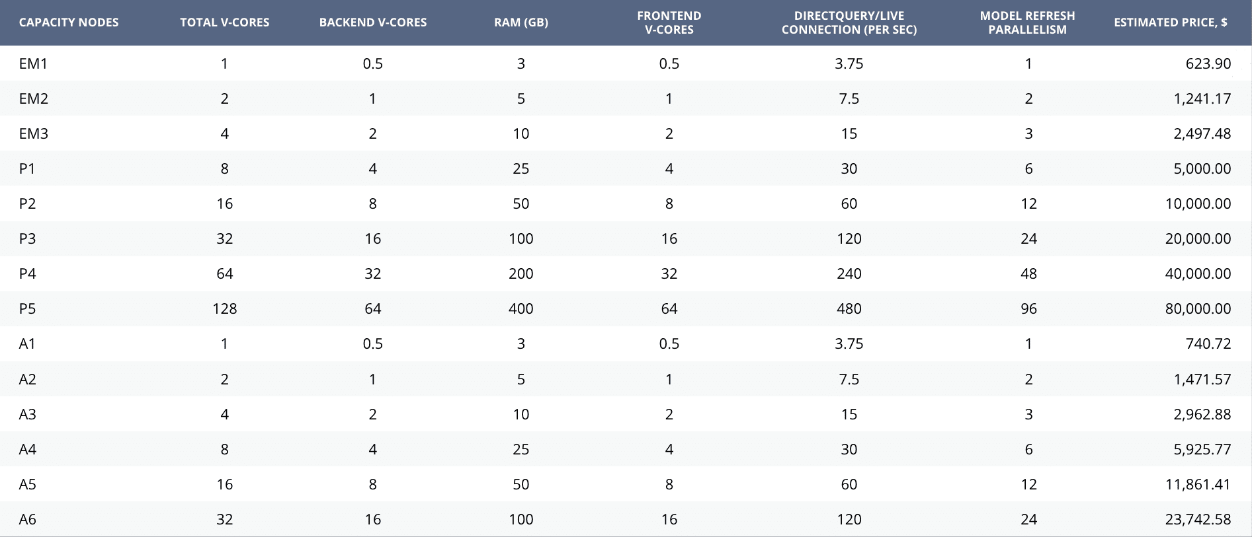Select the A5 refresh parallelism value 12
1252x537 pixels.
coord(1028,484)
